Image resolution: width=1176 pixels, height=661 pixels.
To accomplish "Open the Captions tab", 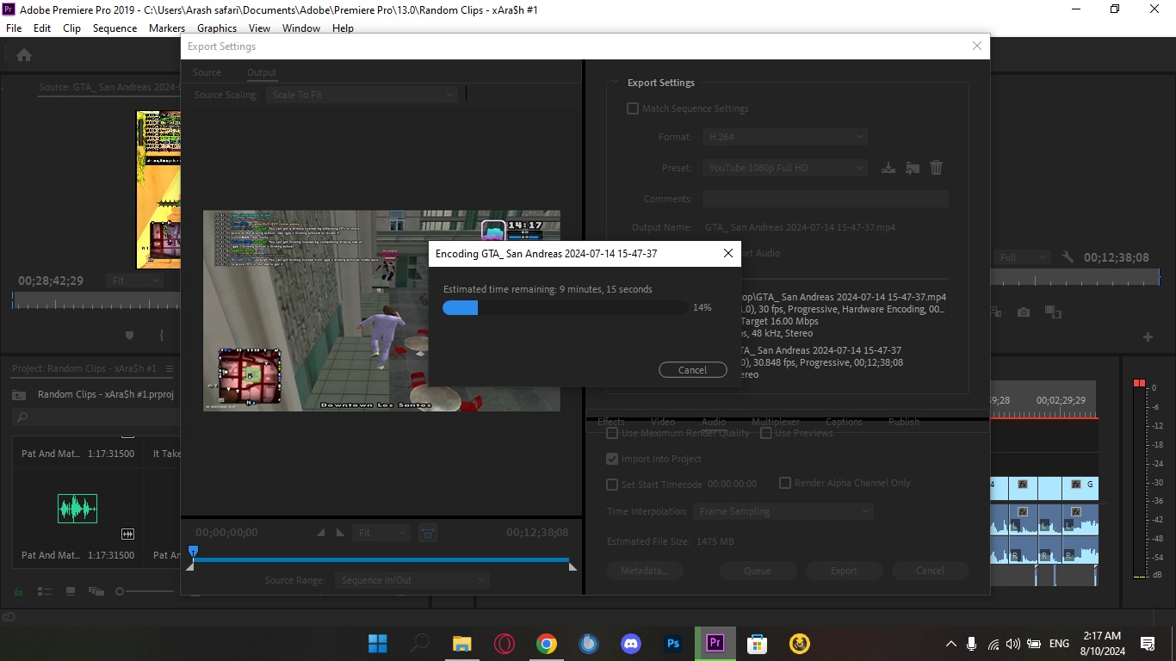I will tap(844, 422).
